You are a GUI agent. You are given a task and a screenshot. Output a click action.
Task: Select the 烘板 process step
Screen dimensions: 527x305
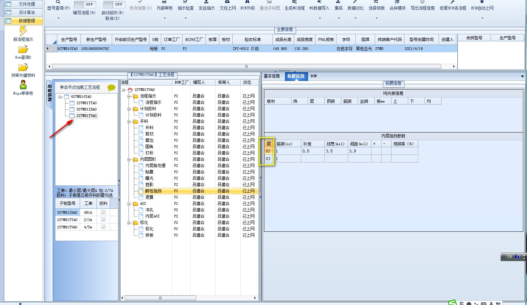point(149,235)
